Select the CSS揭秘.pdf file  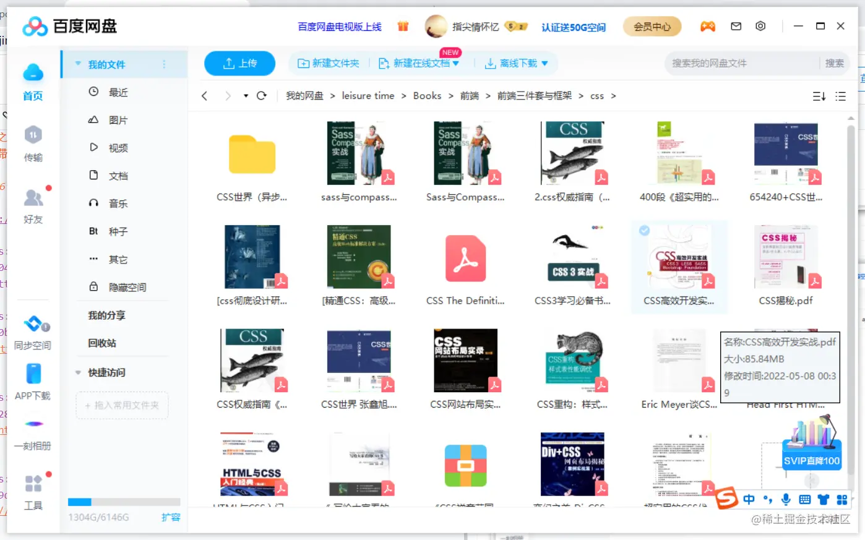click(x=786, y=266)
